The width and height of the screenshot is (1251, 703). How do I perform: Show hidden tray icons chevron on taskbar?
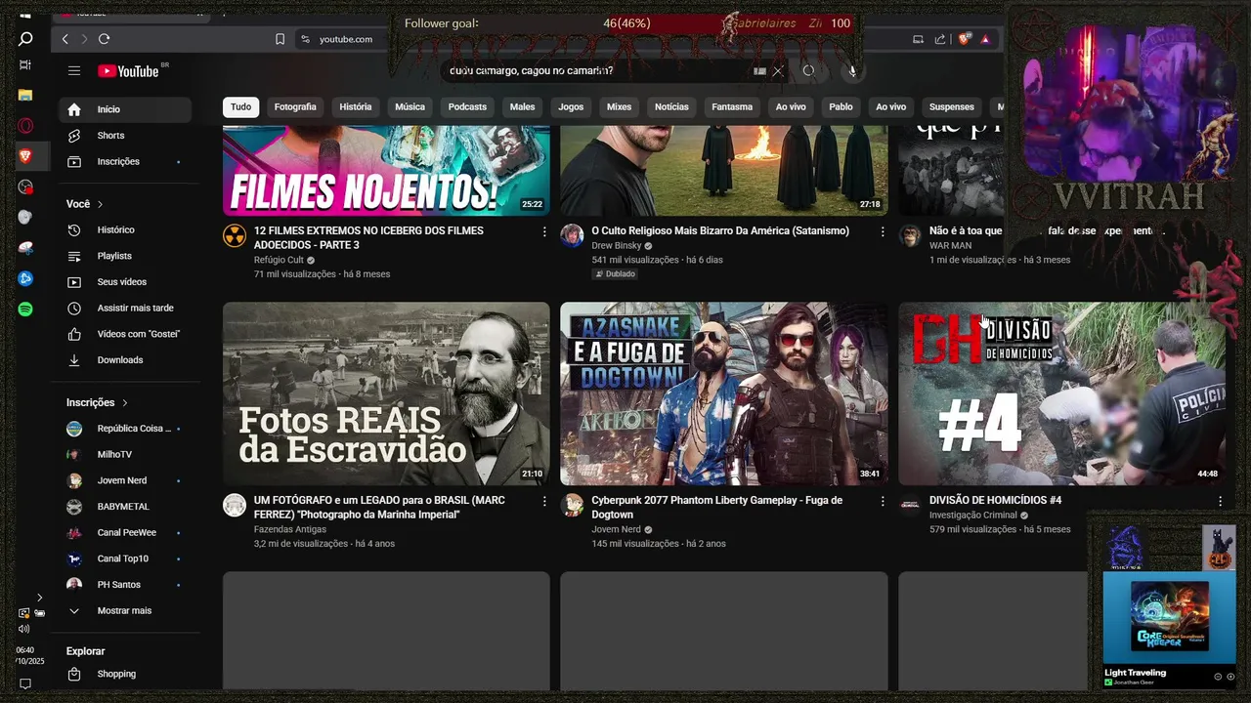coord(39,598)
